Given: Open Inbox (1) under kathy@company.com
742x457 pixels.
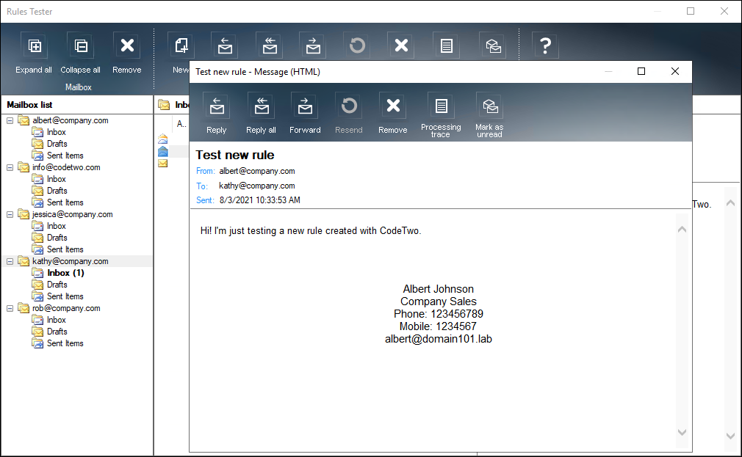Looking at the screenshot, I should (x=65, y=273).
